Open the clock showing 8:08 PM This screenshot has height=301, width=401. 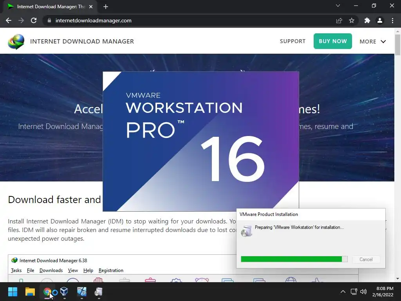pos(383,292)
